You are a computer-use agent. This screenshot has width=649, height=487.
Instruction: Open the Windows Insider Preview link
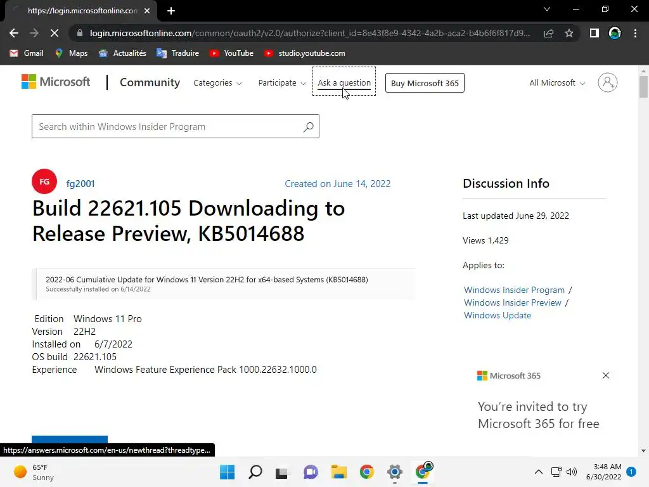[x=512, y=302]
